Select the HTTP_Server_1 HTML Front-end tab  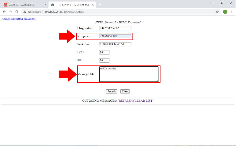[72, 5]
